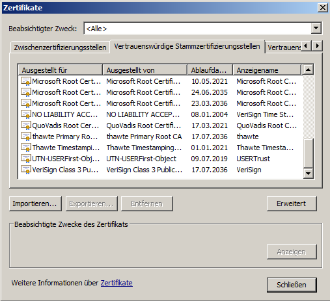
Task: Click issuer "UTN-USERFirst-Object"
Action: point(141,159)
